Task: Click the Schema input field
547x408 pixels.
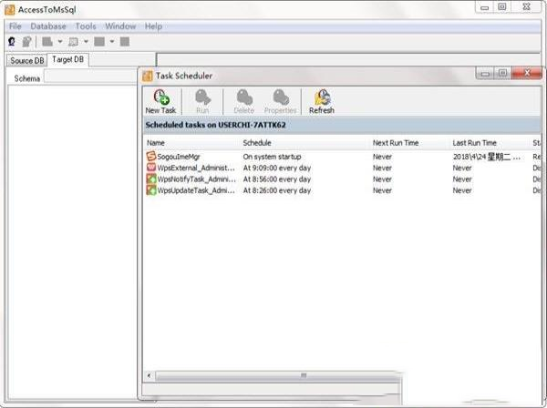Action: [x=91, y=76]
